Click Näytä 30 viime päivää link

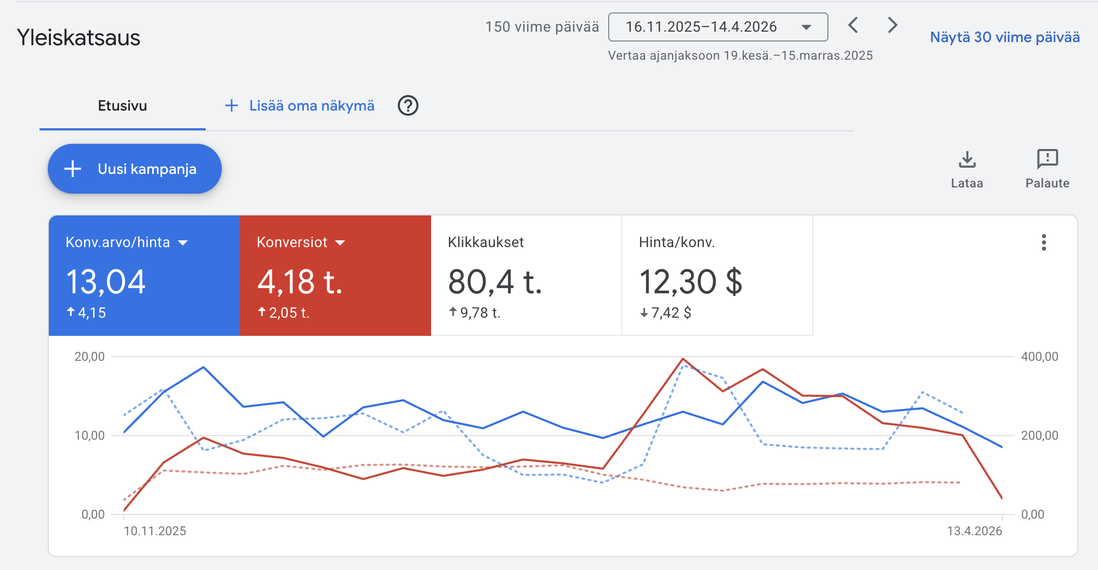point(1005,37)
